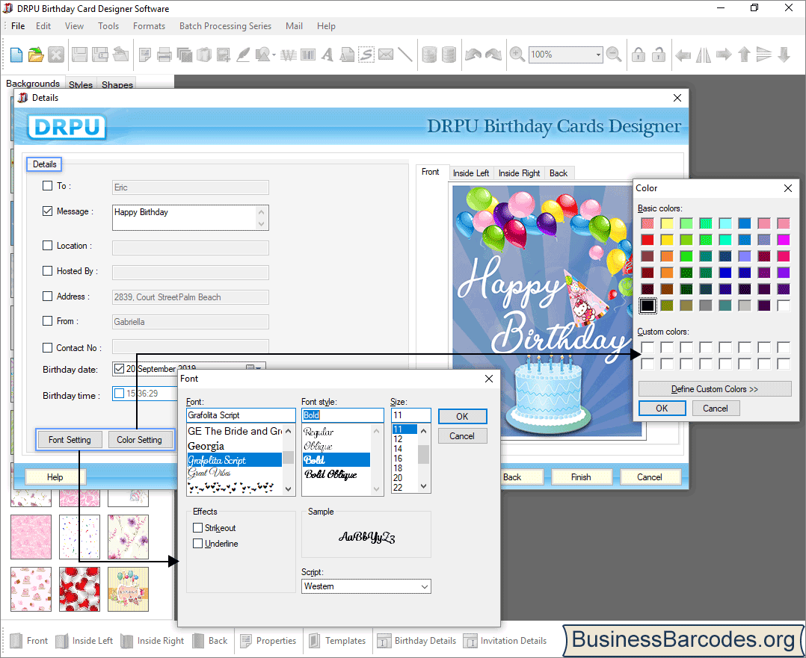The height and width of the screenshot is (658, 806).
Task: Select the line drawing tool icon
Action: click(x=405, y=55)
